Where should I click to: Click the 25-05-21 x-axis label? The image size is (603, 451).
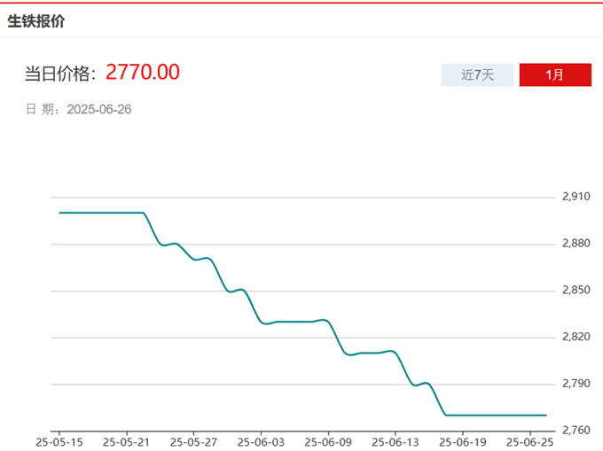[126, 440]
